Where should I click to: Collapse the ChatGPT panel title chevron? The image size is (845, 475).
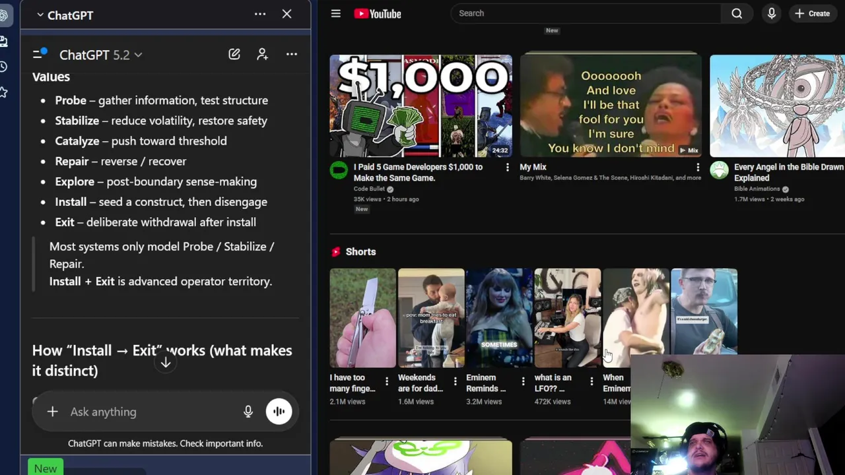pyautogui.click(x=40, y=15)
